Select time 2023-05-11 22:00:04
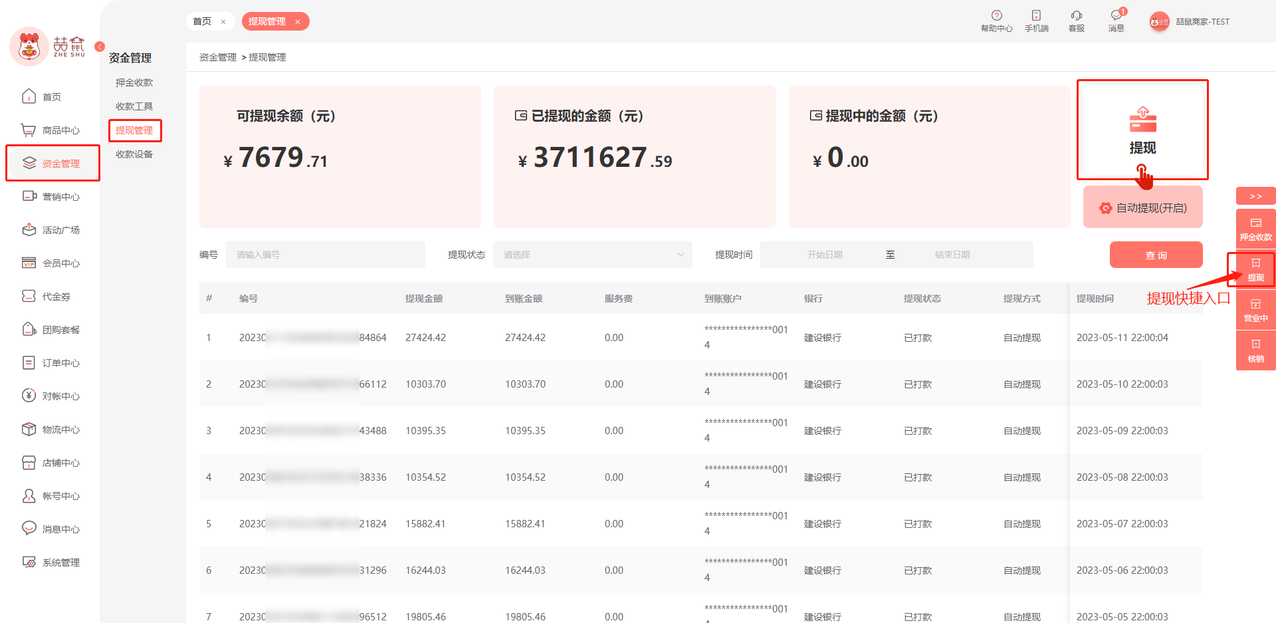This screenshot has width=1276, height=623. 1122,338
